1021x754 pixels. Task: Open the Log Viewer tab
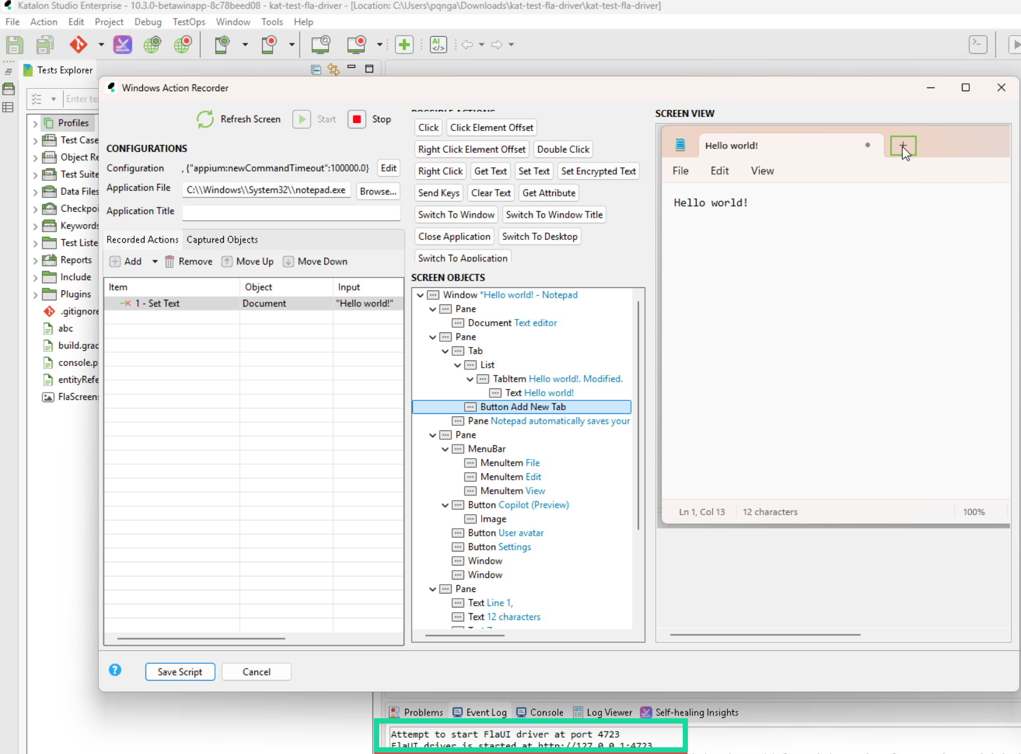[x=602, y=713]
